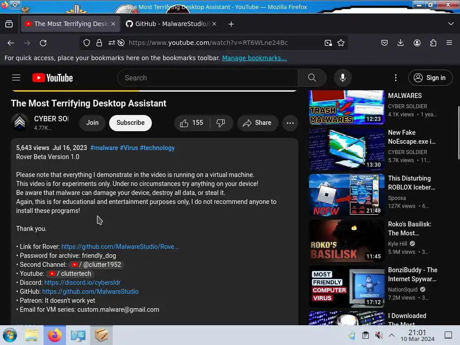The height and width of the screenshot is (345, 460).
Task: Share the video
Action: point(257,123)
